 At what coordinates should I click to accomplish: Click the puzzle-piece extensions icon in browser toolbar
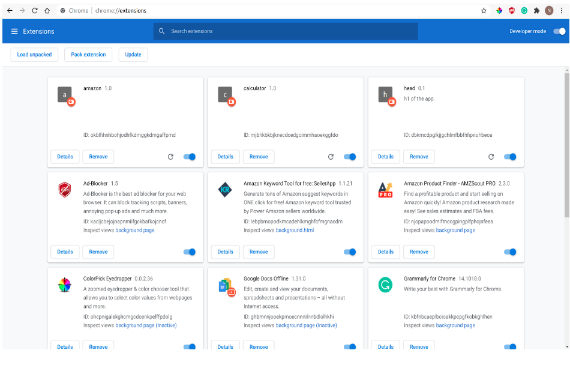coord(536,10)
